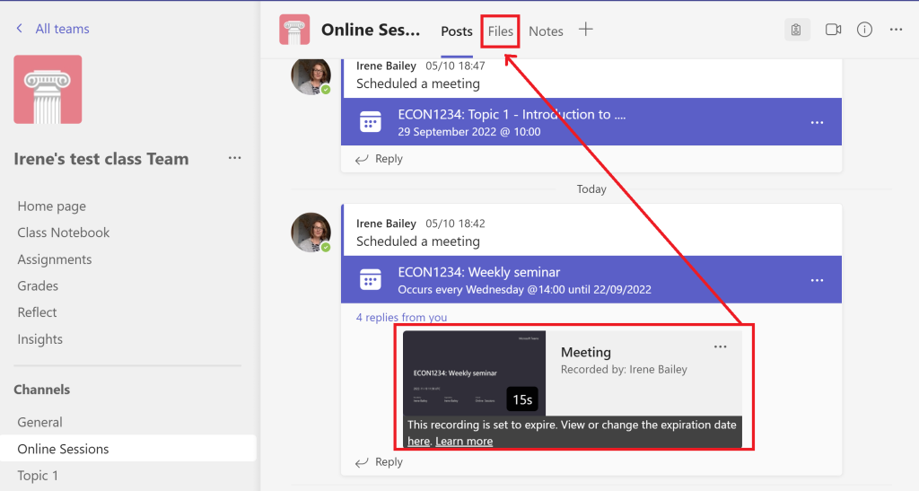
Task: Open more options for Irene's test class Team
Action: pyautogui.click(x=235, y=158)
